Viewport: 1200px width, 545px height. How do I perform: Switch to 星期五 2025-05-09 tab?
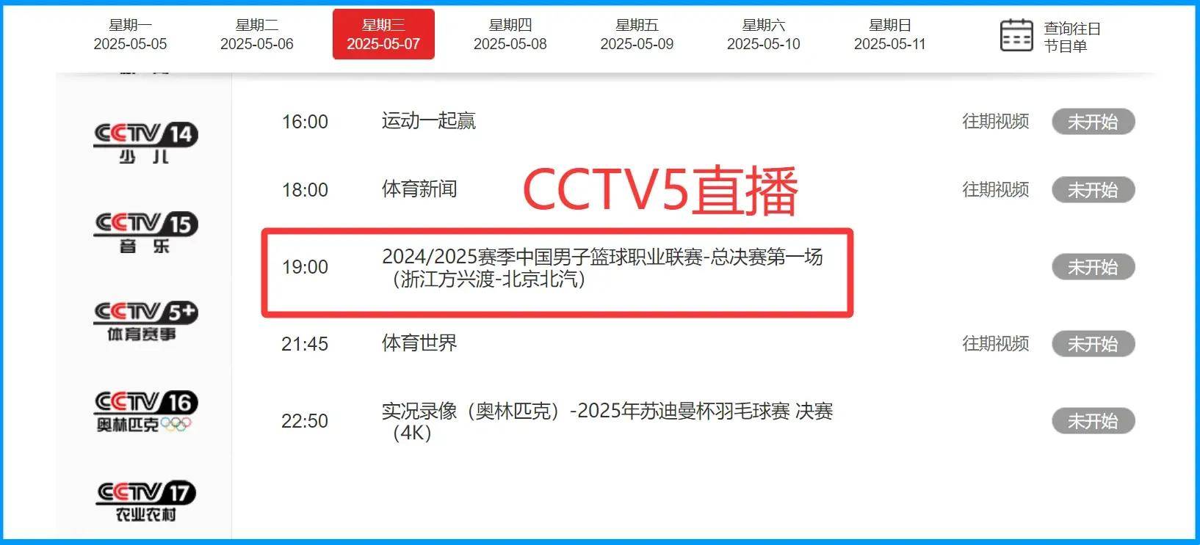pos(637,34)
